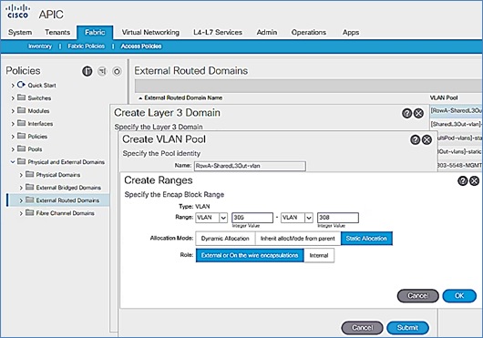Click Submit in Create VLAN Pool dialog
This screenshot has height=338, width=483.
tap(407, 328)
